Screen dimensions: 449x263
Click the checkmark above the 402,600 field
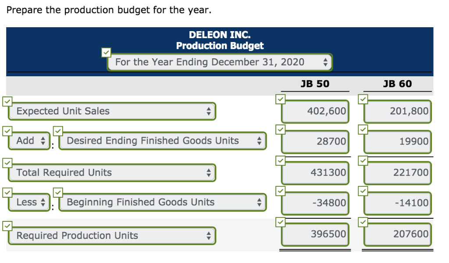[281, 100]
